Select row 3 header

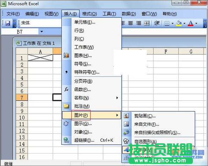(22, 71)
